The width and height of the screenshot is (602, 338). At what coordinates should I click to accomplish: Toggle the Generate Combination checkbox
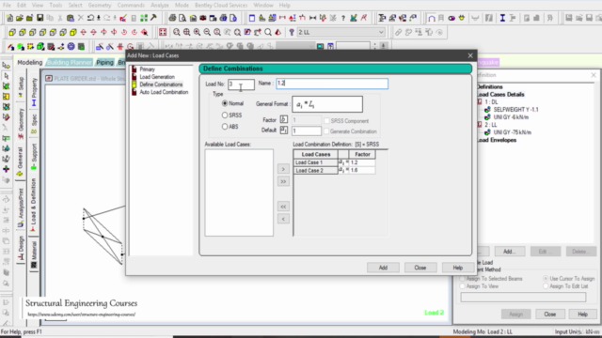pyautogui.click(x=326, y=131)
